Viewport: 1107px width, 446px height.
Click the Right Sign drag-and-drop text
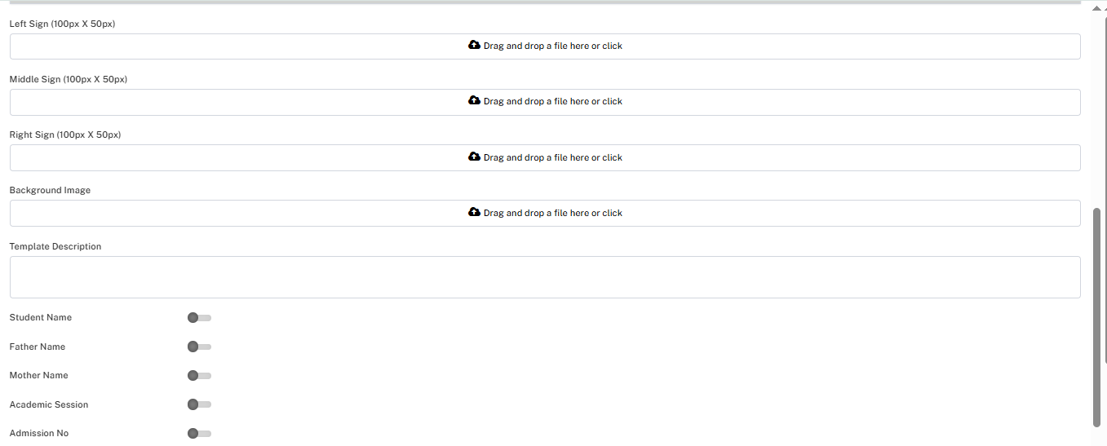coord(552,158)
